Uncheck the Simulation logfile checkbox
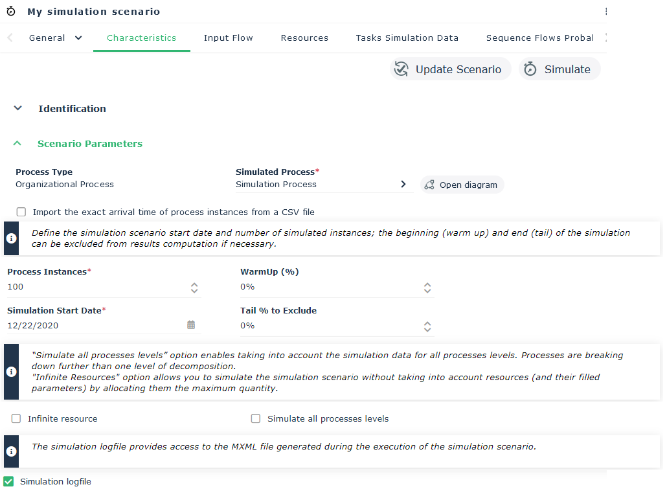667x489 pixels. pyautogui.click(x=8, y=481)
